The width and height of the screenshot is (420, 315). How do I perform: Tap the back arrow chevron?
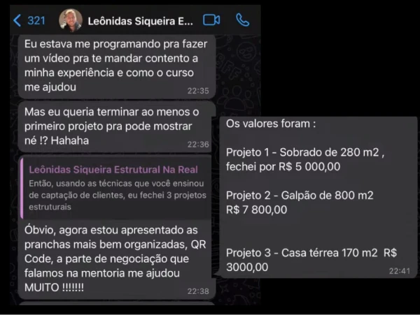tap(17, 20)
